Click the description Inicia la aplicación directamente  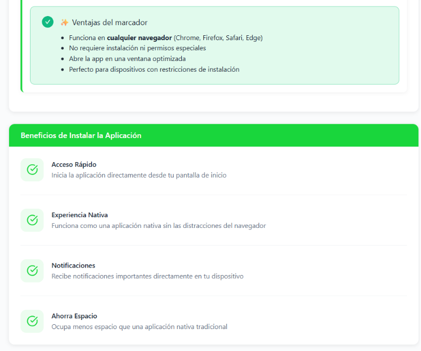tap(139, 175)
